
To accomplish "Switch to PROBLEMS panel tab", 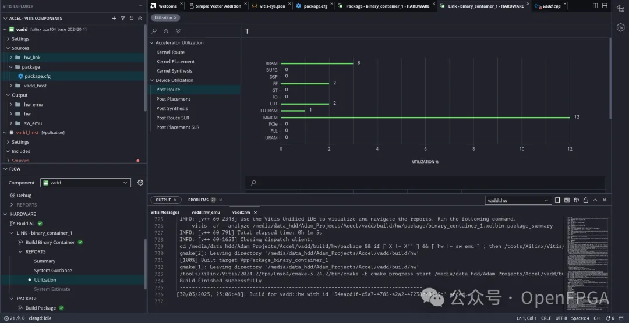I will tap(198, 200).
